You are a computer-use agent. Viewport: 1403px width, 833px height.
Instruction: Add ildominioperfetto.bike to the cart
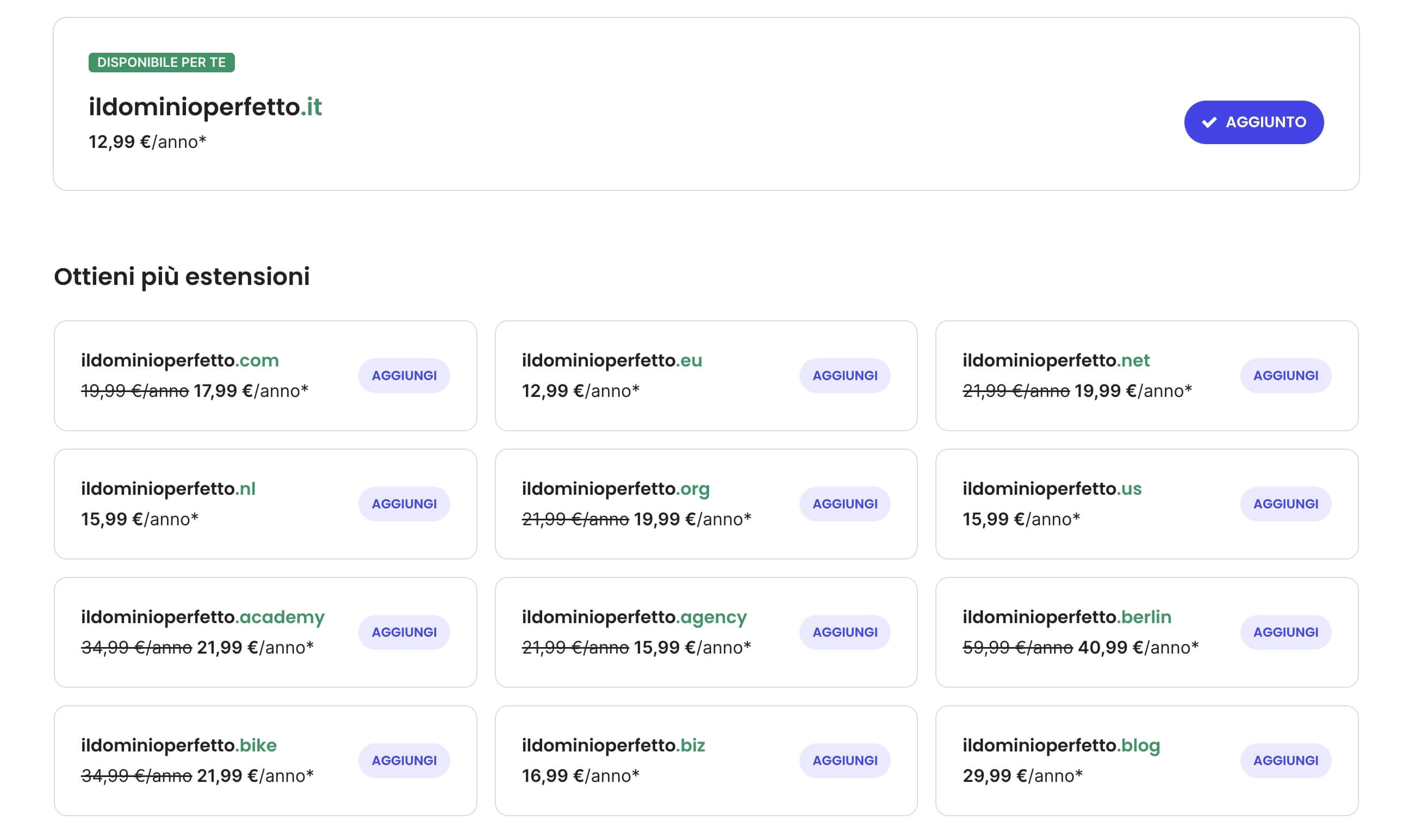[x=403, y=760]
